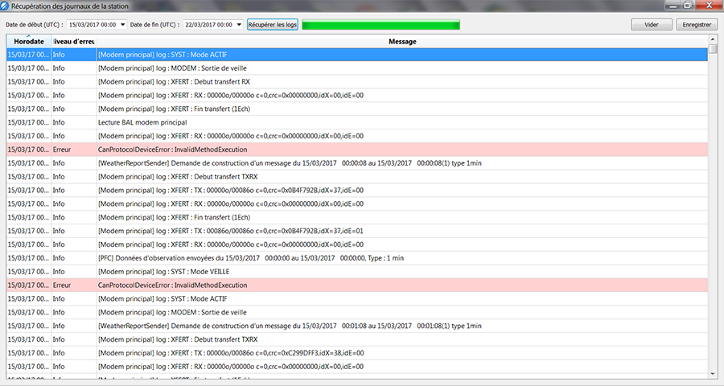Click the green progress bar
Viewport: 724px width, 386px height.
(381, 25)
